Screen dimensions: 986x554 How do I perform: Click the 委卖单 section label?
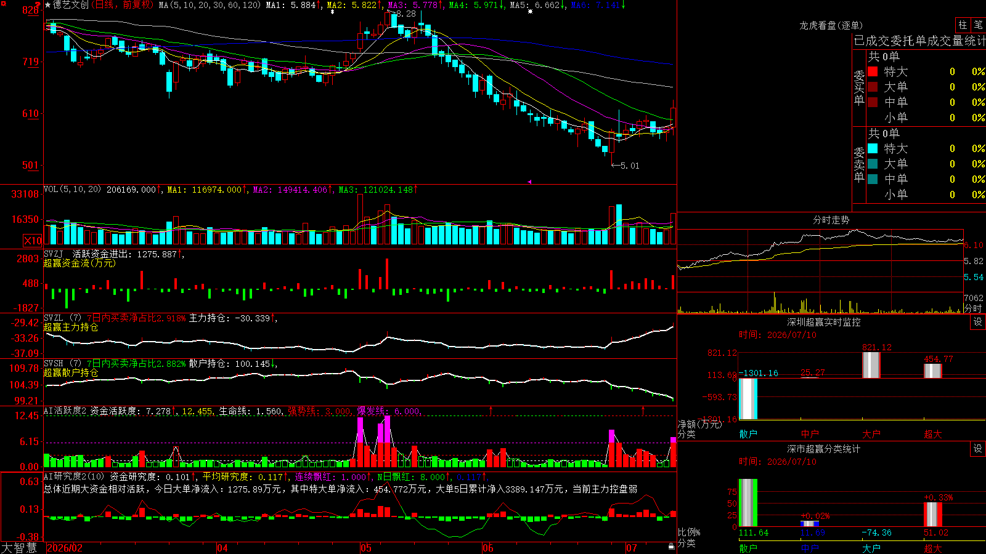click(x=859, y=164)
